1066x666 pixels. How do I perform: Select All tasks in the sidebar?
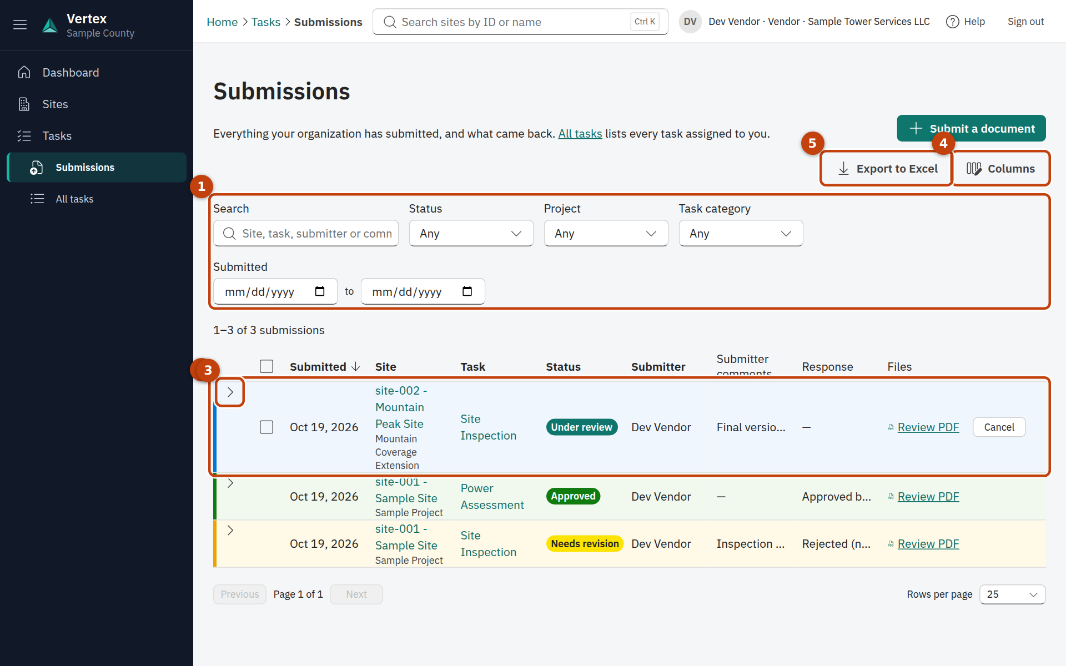click(97, 199)
